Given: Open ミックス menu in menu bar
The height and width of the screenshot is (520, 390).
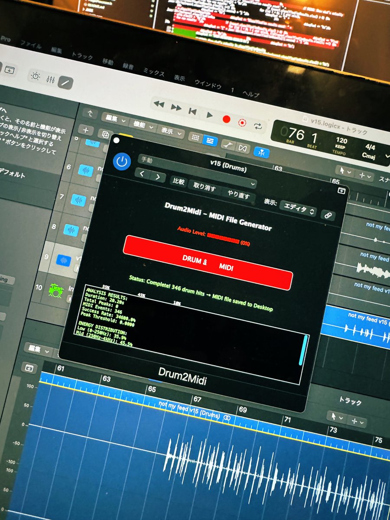Looking at the screenshot, I should pos(154,72).
